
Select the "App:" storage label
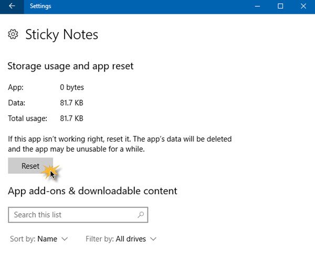(16, 87)
